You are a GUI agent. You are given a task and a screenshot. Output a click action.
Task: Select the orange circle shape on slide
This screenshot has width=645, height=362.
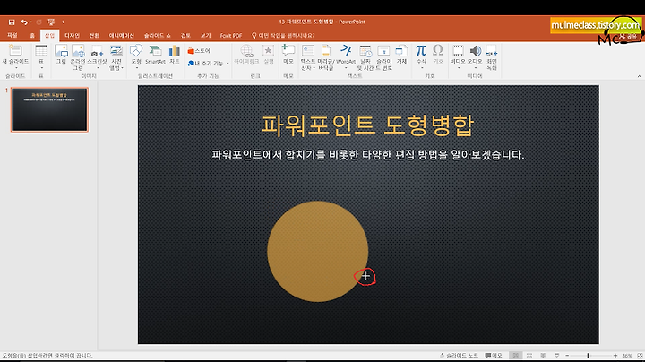317,252
